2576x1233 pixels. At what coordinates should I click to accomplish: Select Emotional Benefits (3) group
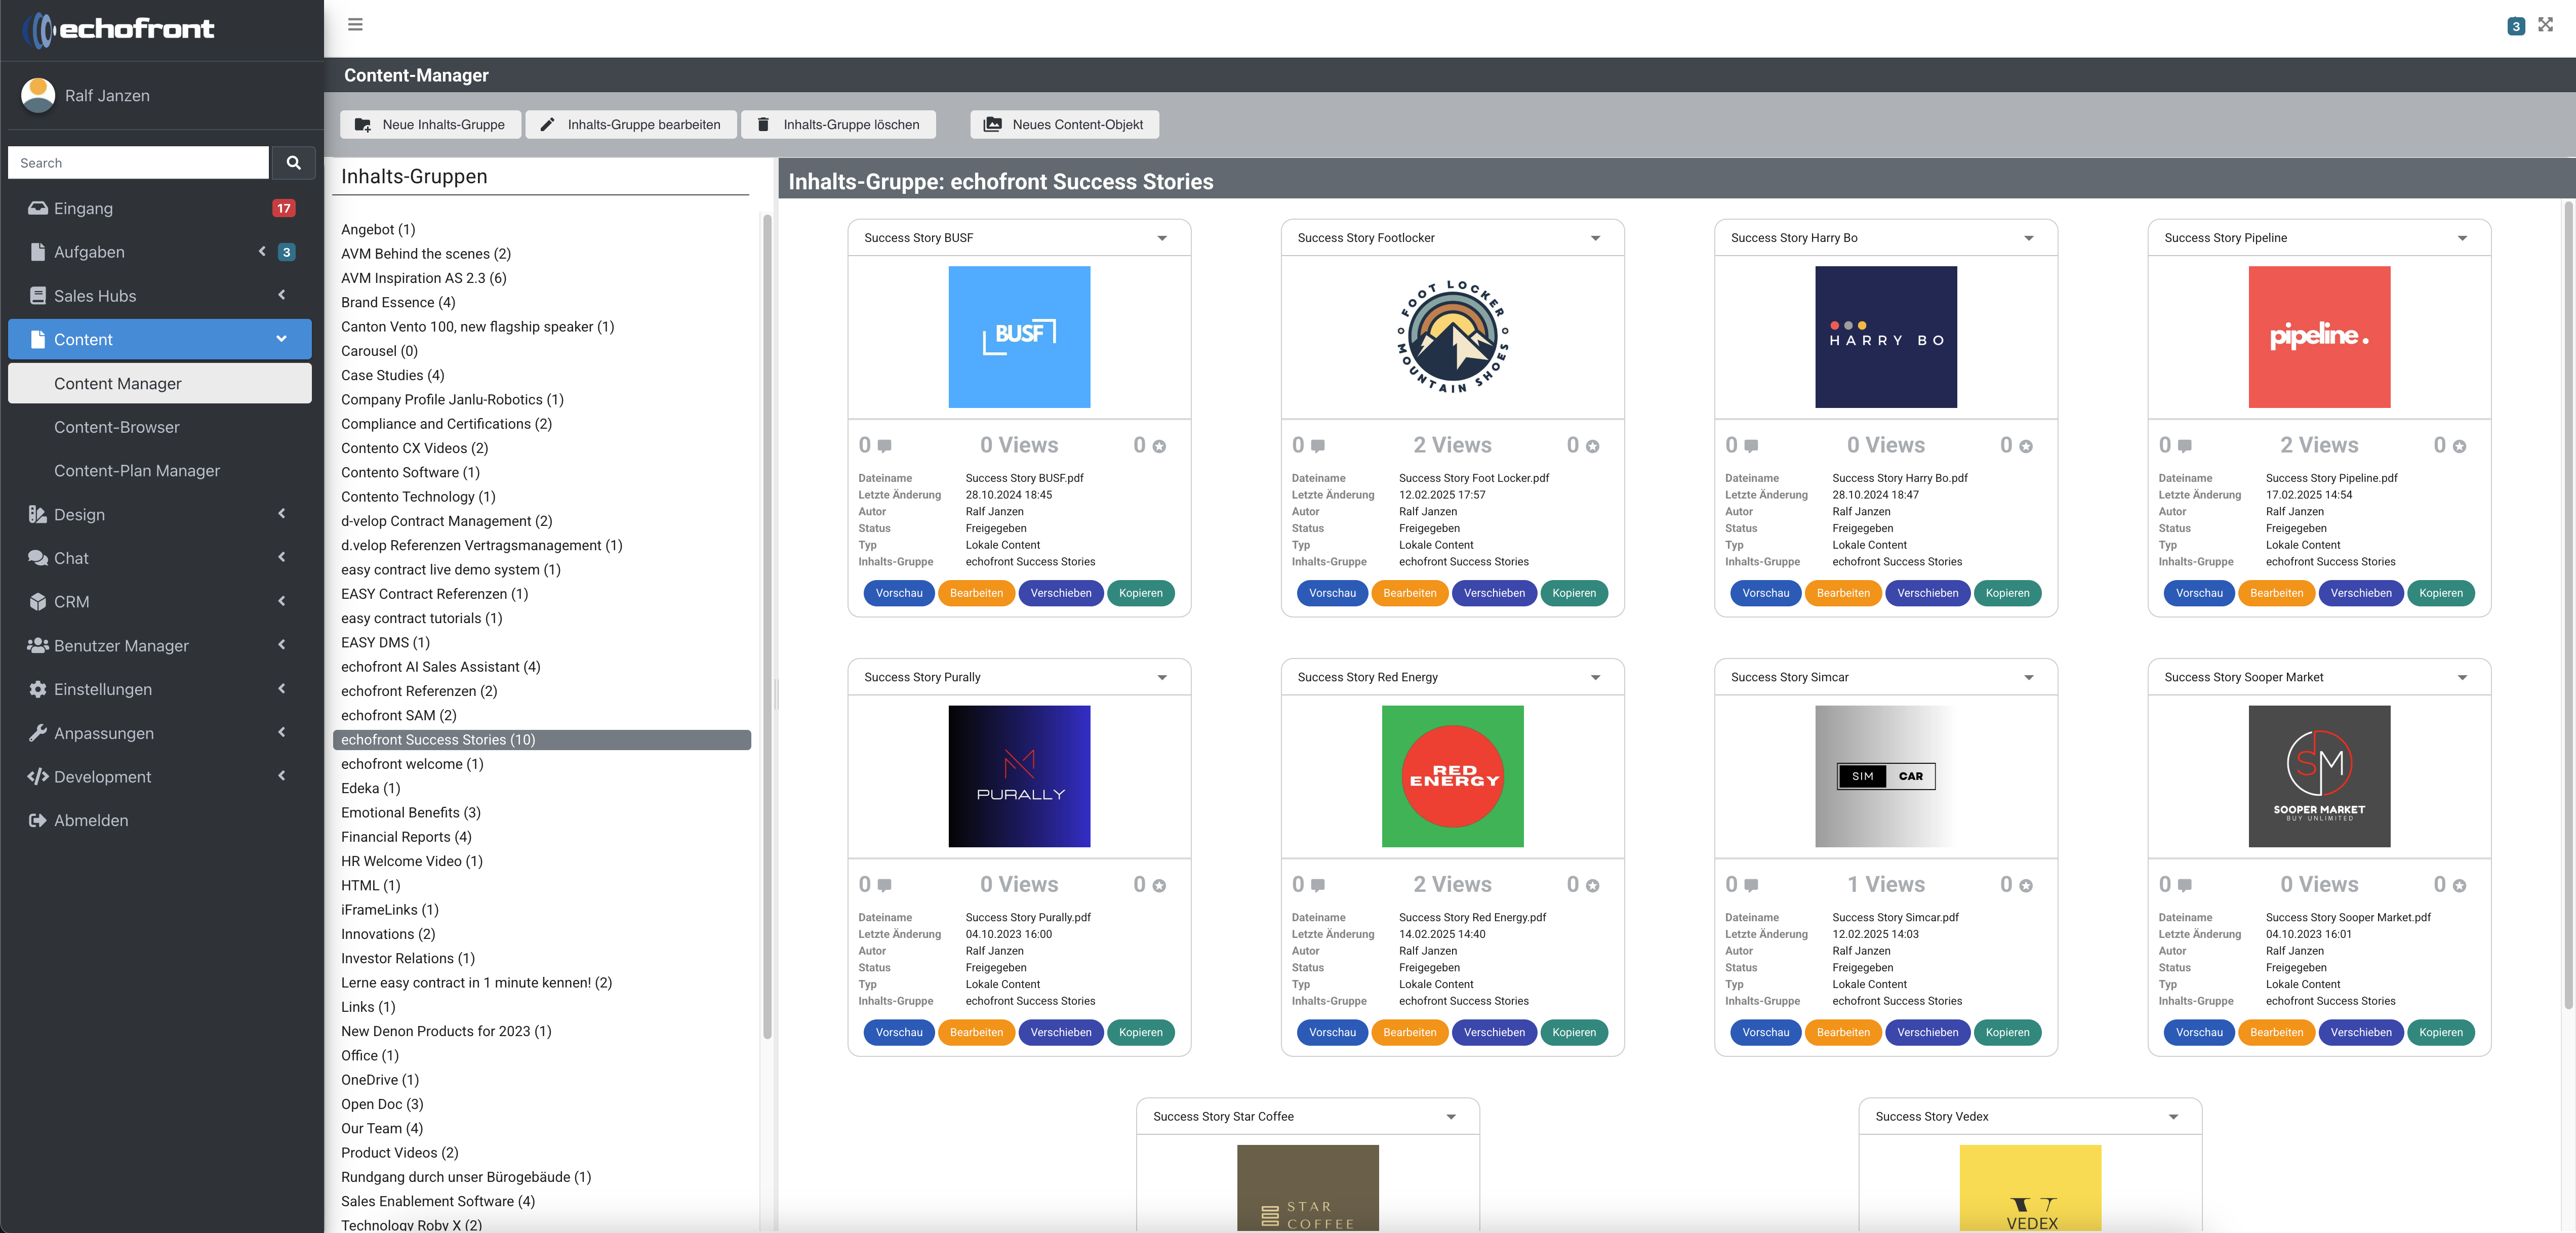(x=410, y=812)
